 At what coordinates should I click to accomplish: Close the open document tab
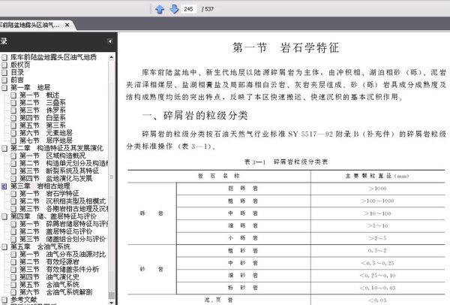tap(67, 25)
